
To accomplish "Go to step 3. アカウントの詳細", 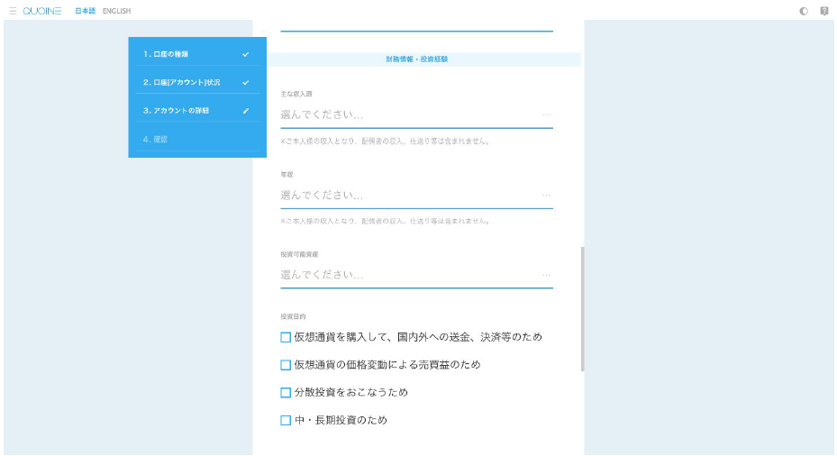I will point(197,111).
